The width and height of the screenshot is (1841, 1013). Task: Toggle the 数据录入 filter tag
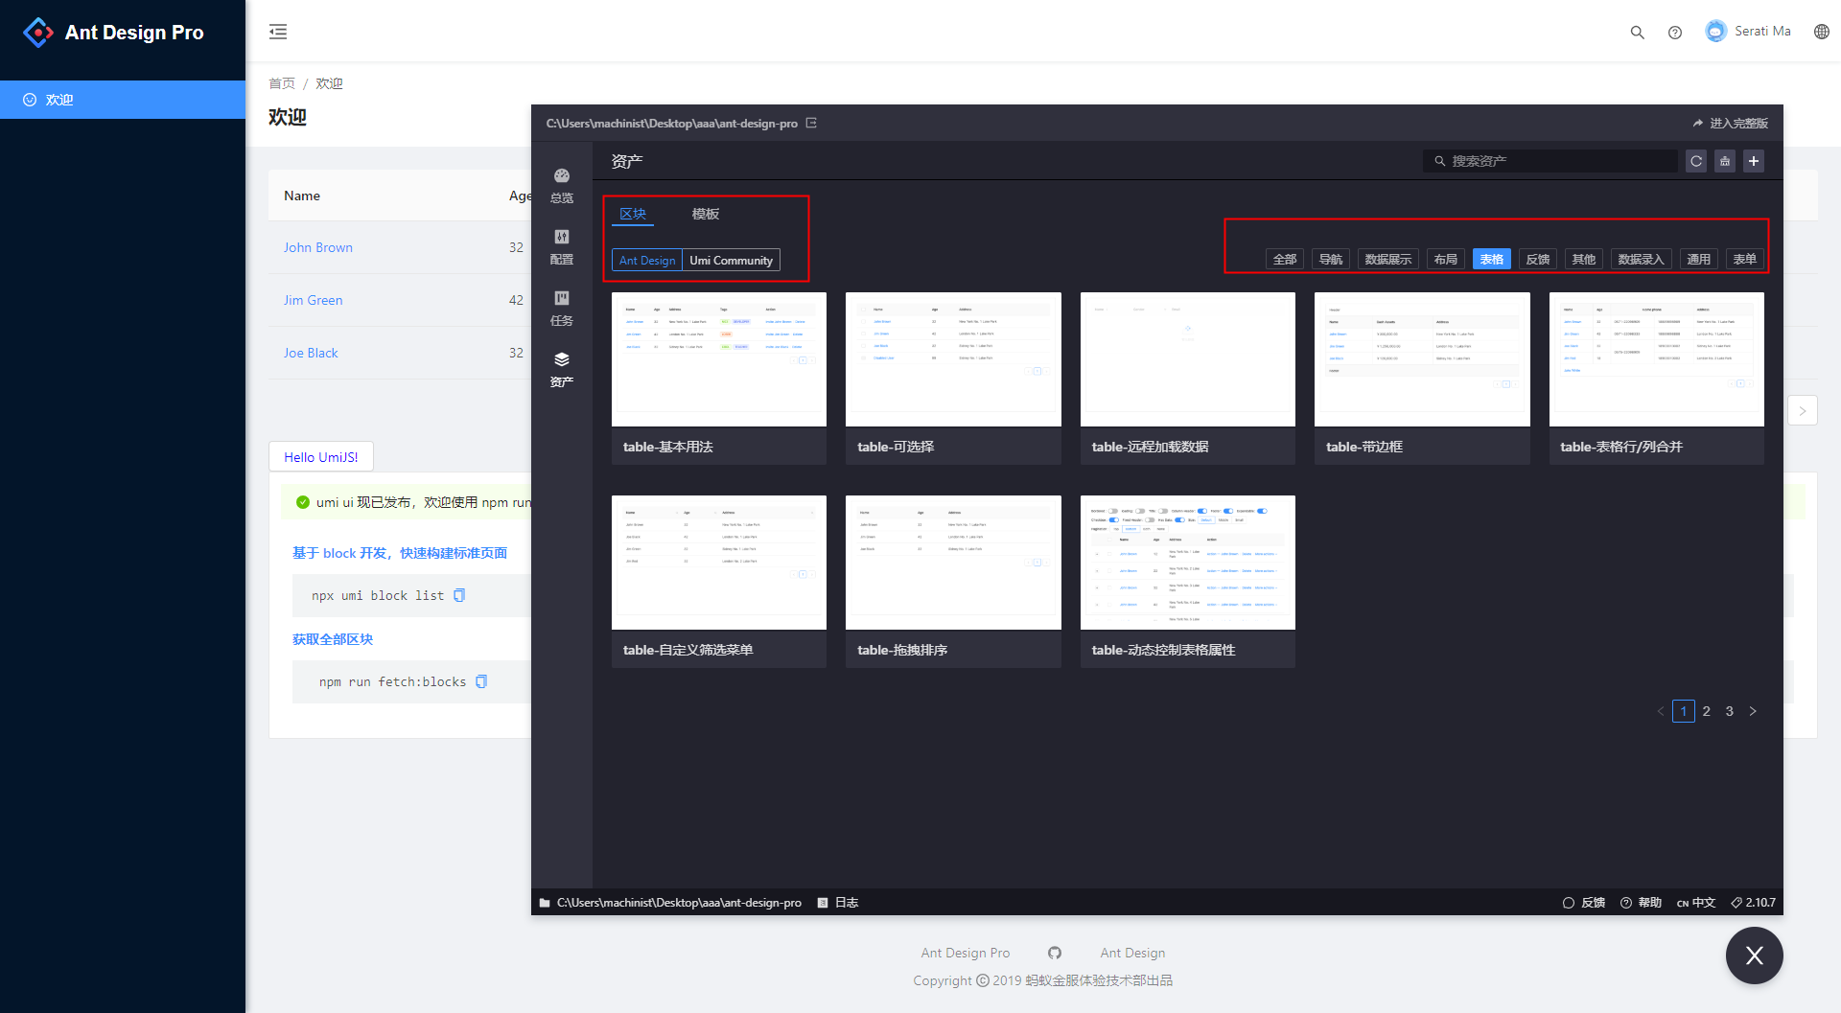pyautogui.click(x=1642, y=259)
